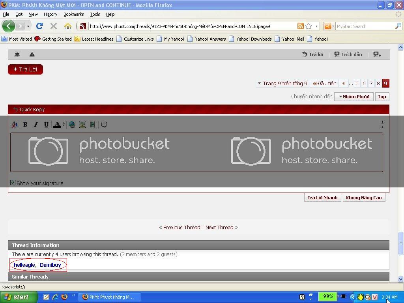404x303 pixels.
Task: Click the multi-quote icon beside Trích dẫn
Action: [x=377, y=54]
